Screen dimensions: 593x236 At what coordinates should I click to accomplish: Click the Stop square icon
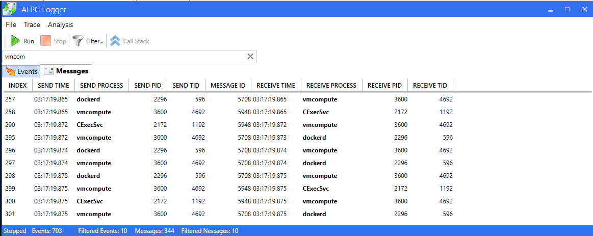(46, 41)
